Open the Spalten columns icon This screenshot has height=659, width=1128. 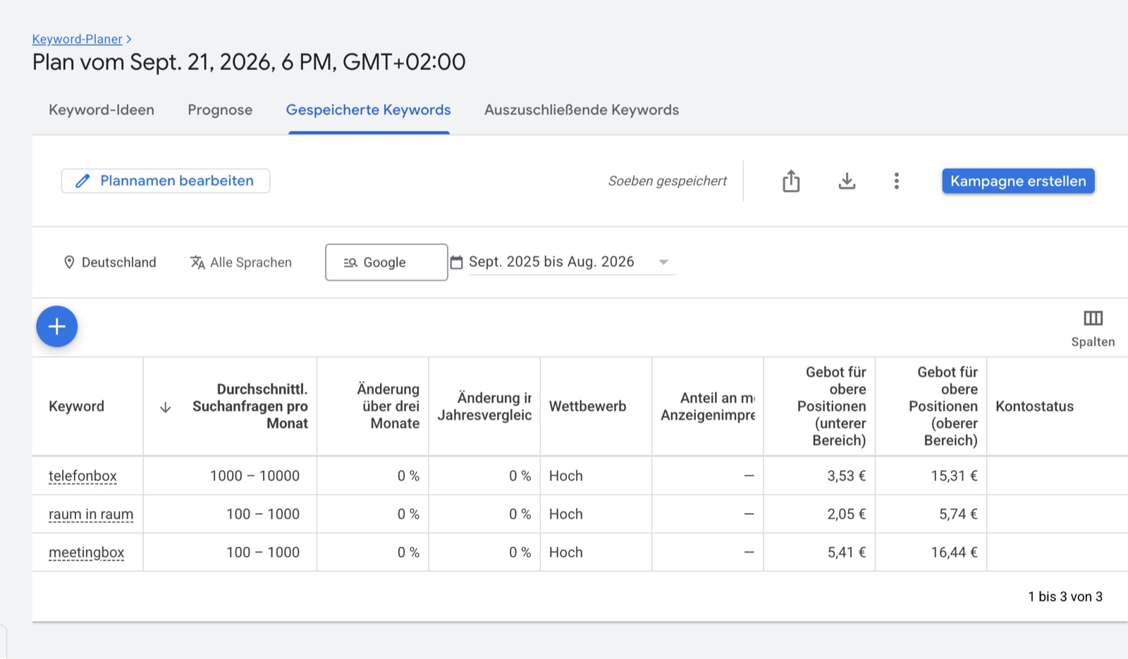pyautogui.click(x=1093, y=319)
